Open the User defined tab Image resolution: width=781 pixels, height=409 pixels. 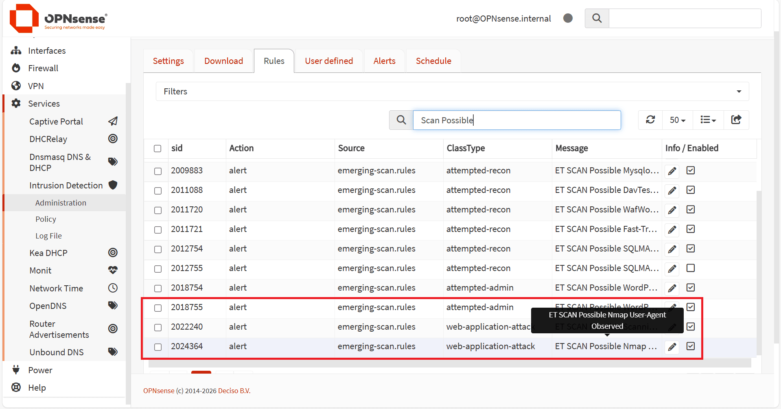329,61
